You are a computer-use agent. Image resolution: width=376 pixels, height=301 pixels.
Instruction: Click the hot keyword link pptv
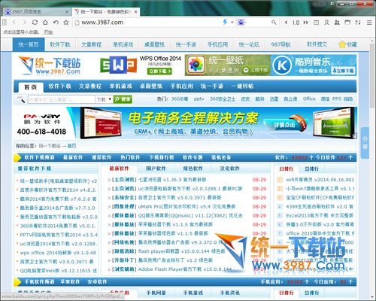(x=199, y=99)
